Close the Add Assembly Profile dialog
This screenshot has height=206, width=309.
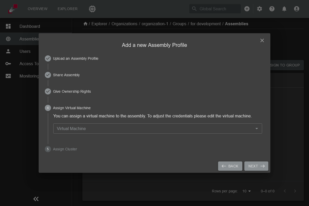point(262,40)
